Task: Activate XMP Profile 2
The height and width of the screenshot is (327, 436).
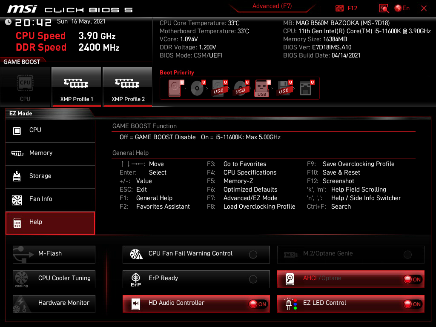Action: click(x=128, y=87)
